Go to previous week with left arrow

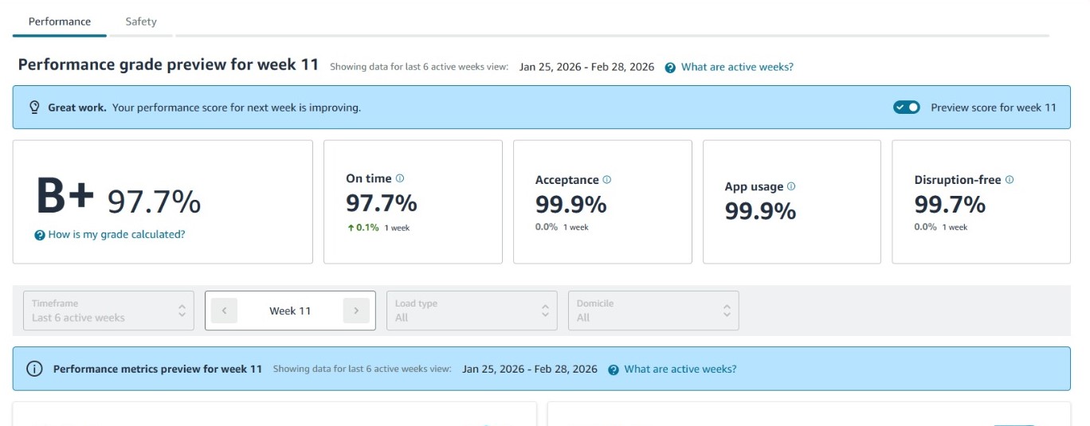click(x=224, y=311)
